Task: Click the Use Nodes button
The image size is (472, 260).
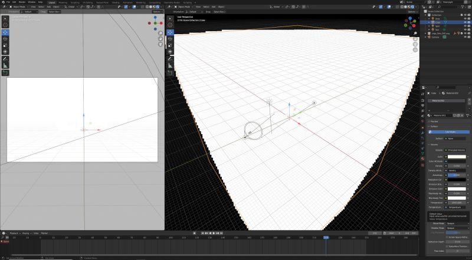Action: click(449, 132)
